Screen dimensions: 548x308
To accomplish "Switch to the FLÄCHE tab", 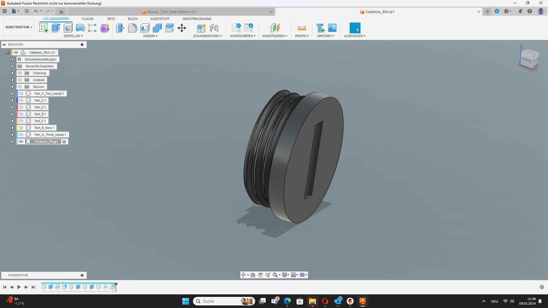I will pyautogui.click(x=88, y=19).
